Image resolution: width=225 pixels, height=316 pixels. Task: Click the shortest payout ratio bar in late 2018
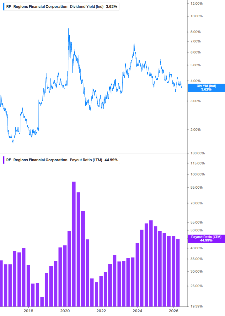point(42,302)
